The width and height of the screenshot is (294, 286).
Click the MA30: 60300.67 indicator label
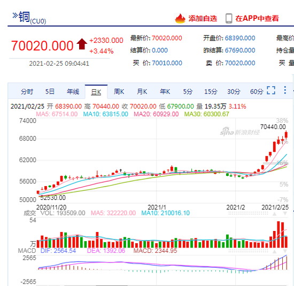[207, 114]
